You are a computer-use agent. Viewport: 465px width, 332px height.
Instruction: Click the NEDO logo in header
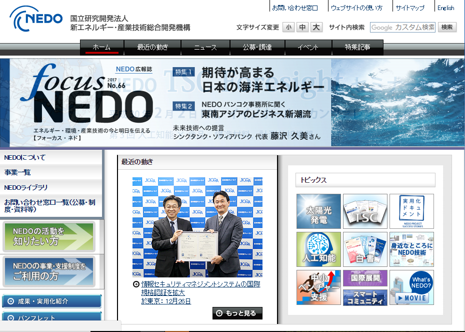(x=36, y=19)
